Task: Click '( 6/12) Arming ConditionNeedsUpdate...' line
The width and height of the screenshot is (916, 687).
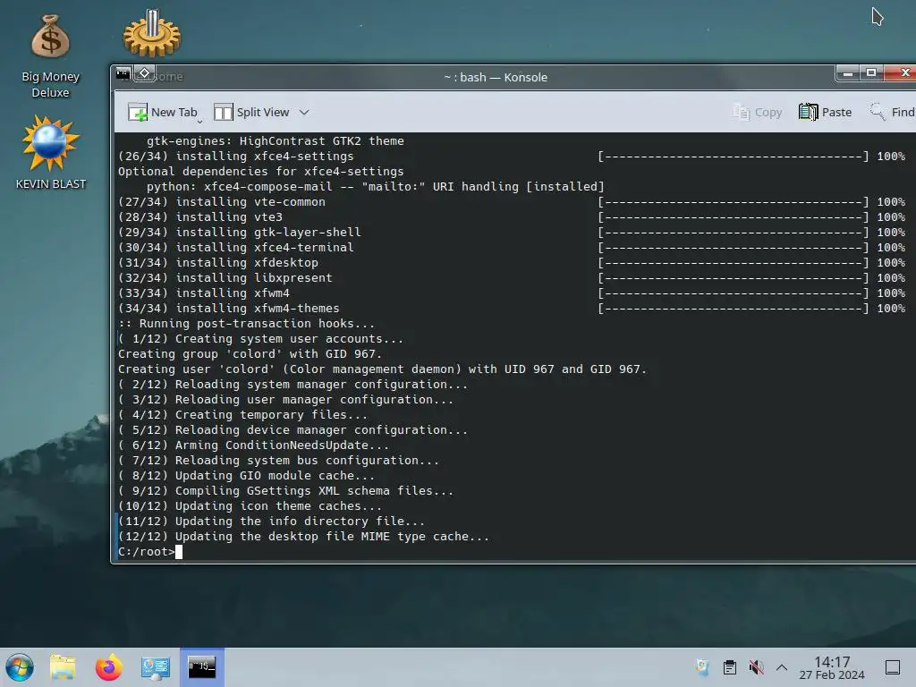Action: 253,445
